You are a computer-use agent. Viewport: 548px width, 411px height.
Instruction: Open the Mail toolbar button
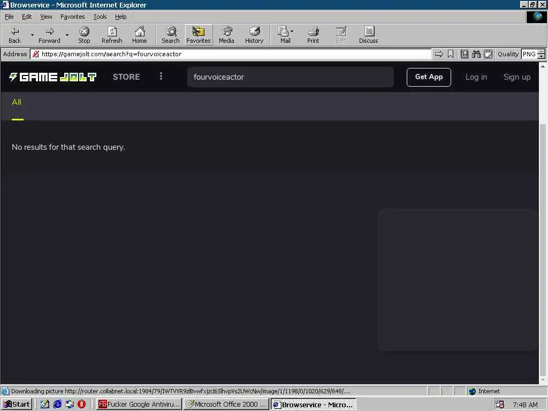285,35
